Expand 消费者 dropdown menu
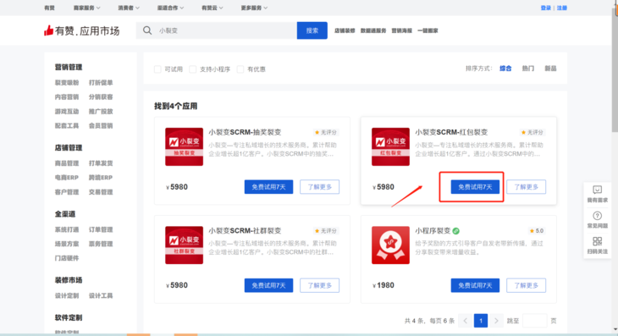The height and width of the screenshot is (336, 618). click(x=129, y=8)
